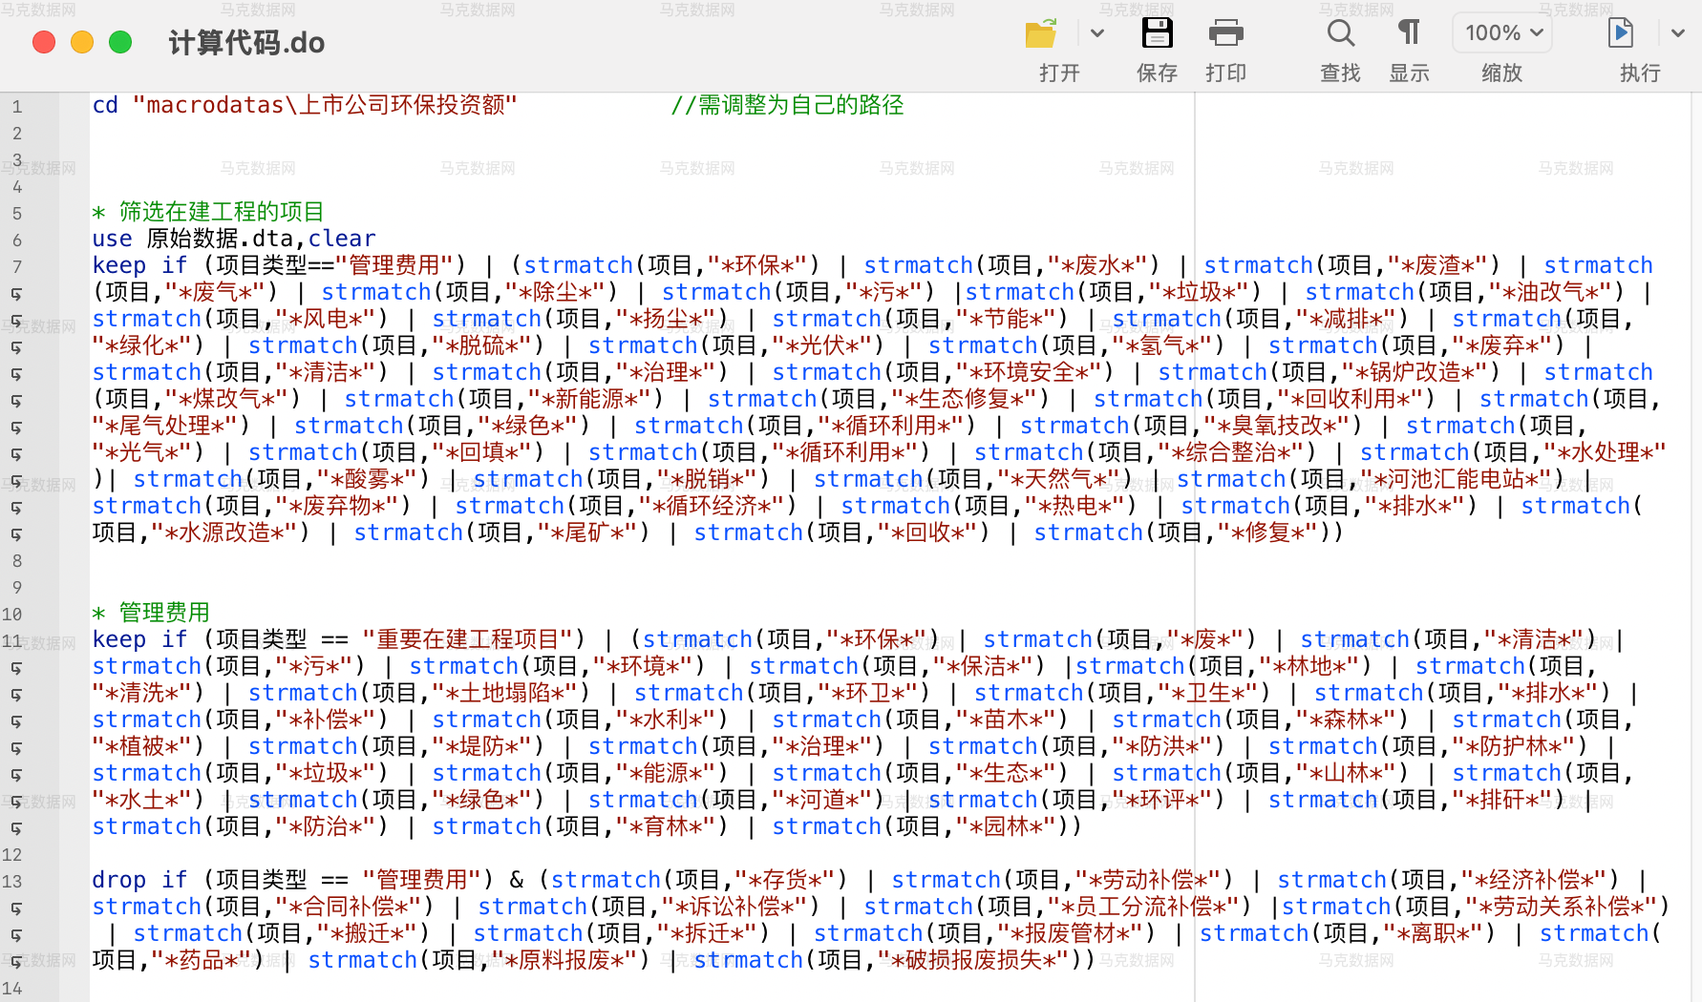
Task: Select line number 7 in the gutter
Action: point(16,266)
